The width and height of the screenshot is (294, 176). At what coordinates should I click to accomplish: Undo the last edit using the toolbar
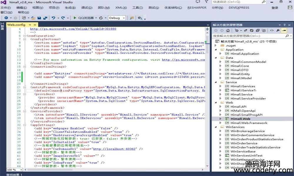pos(54,18)
